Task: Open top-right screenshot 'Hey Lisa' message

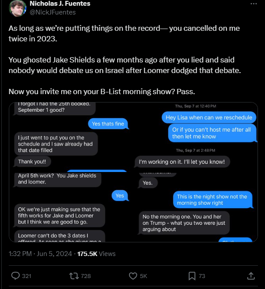Action: [x=195, y=136]
